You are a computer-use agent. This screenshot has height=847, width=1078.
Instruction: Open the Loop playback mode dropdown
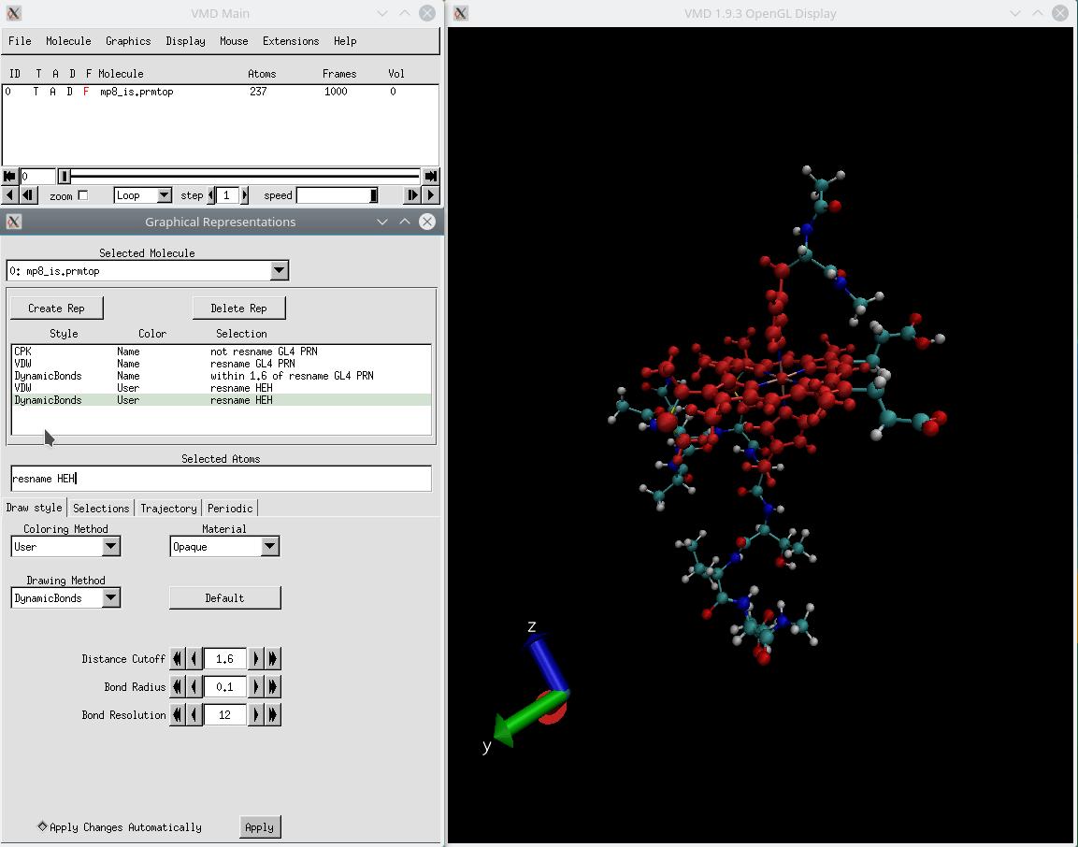(165, 194)
